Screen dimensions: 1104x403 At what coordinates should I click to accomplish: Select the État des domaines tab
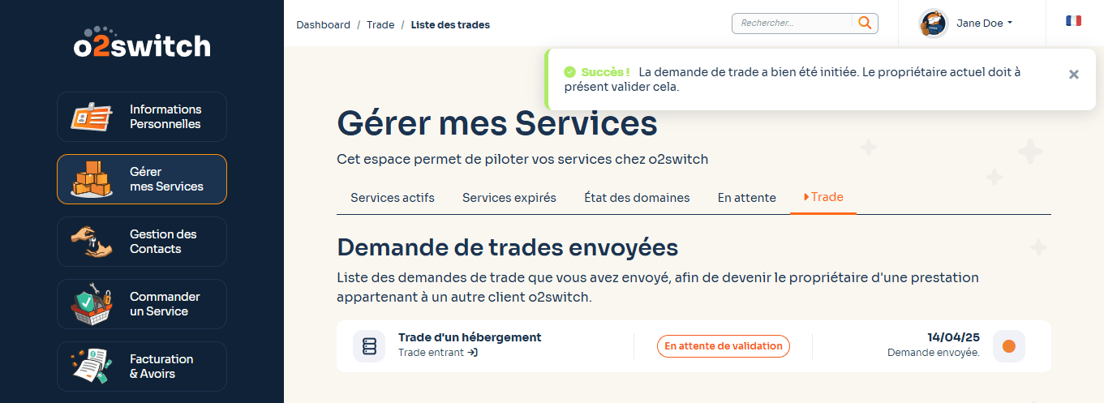(x=637, y=198)
